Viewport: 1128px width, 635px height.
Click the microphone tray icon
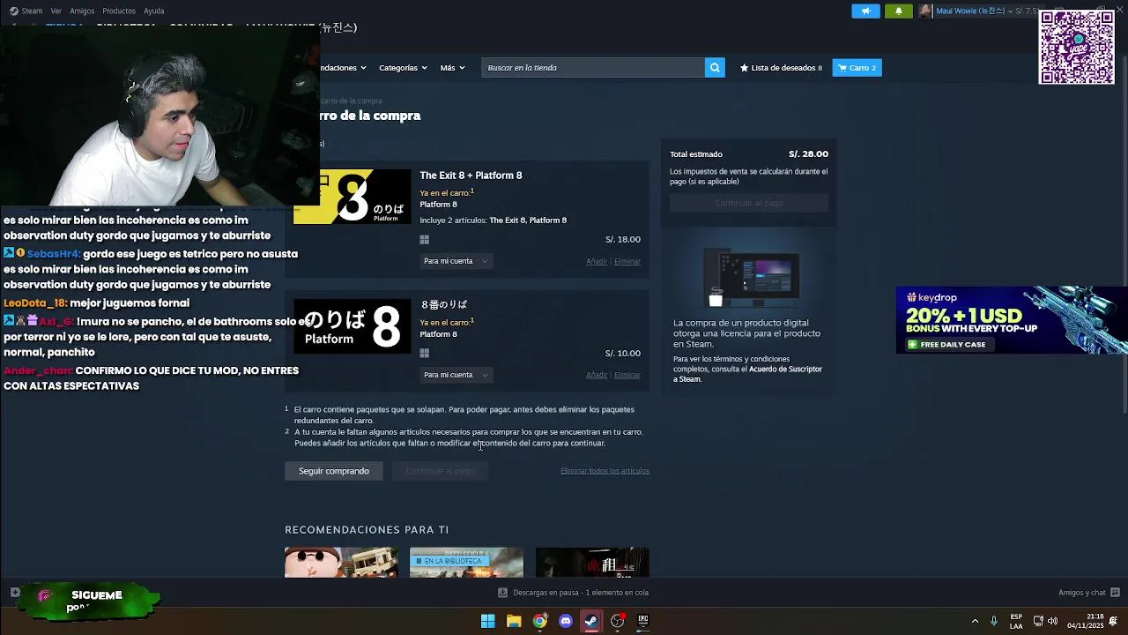[994, 621]
